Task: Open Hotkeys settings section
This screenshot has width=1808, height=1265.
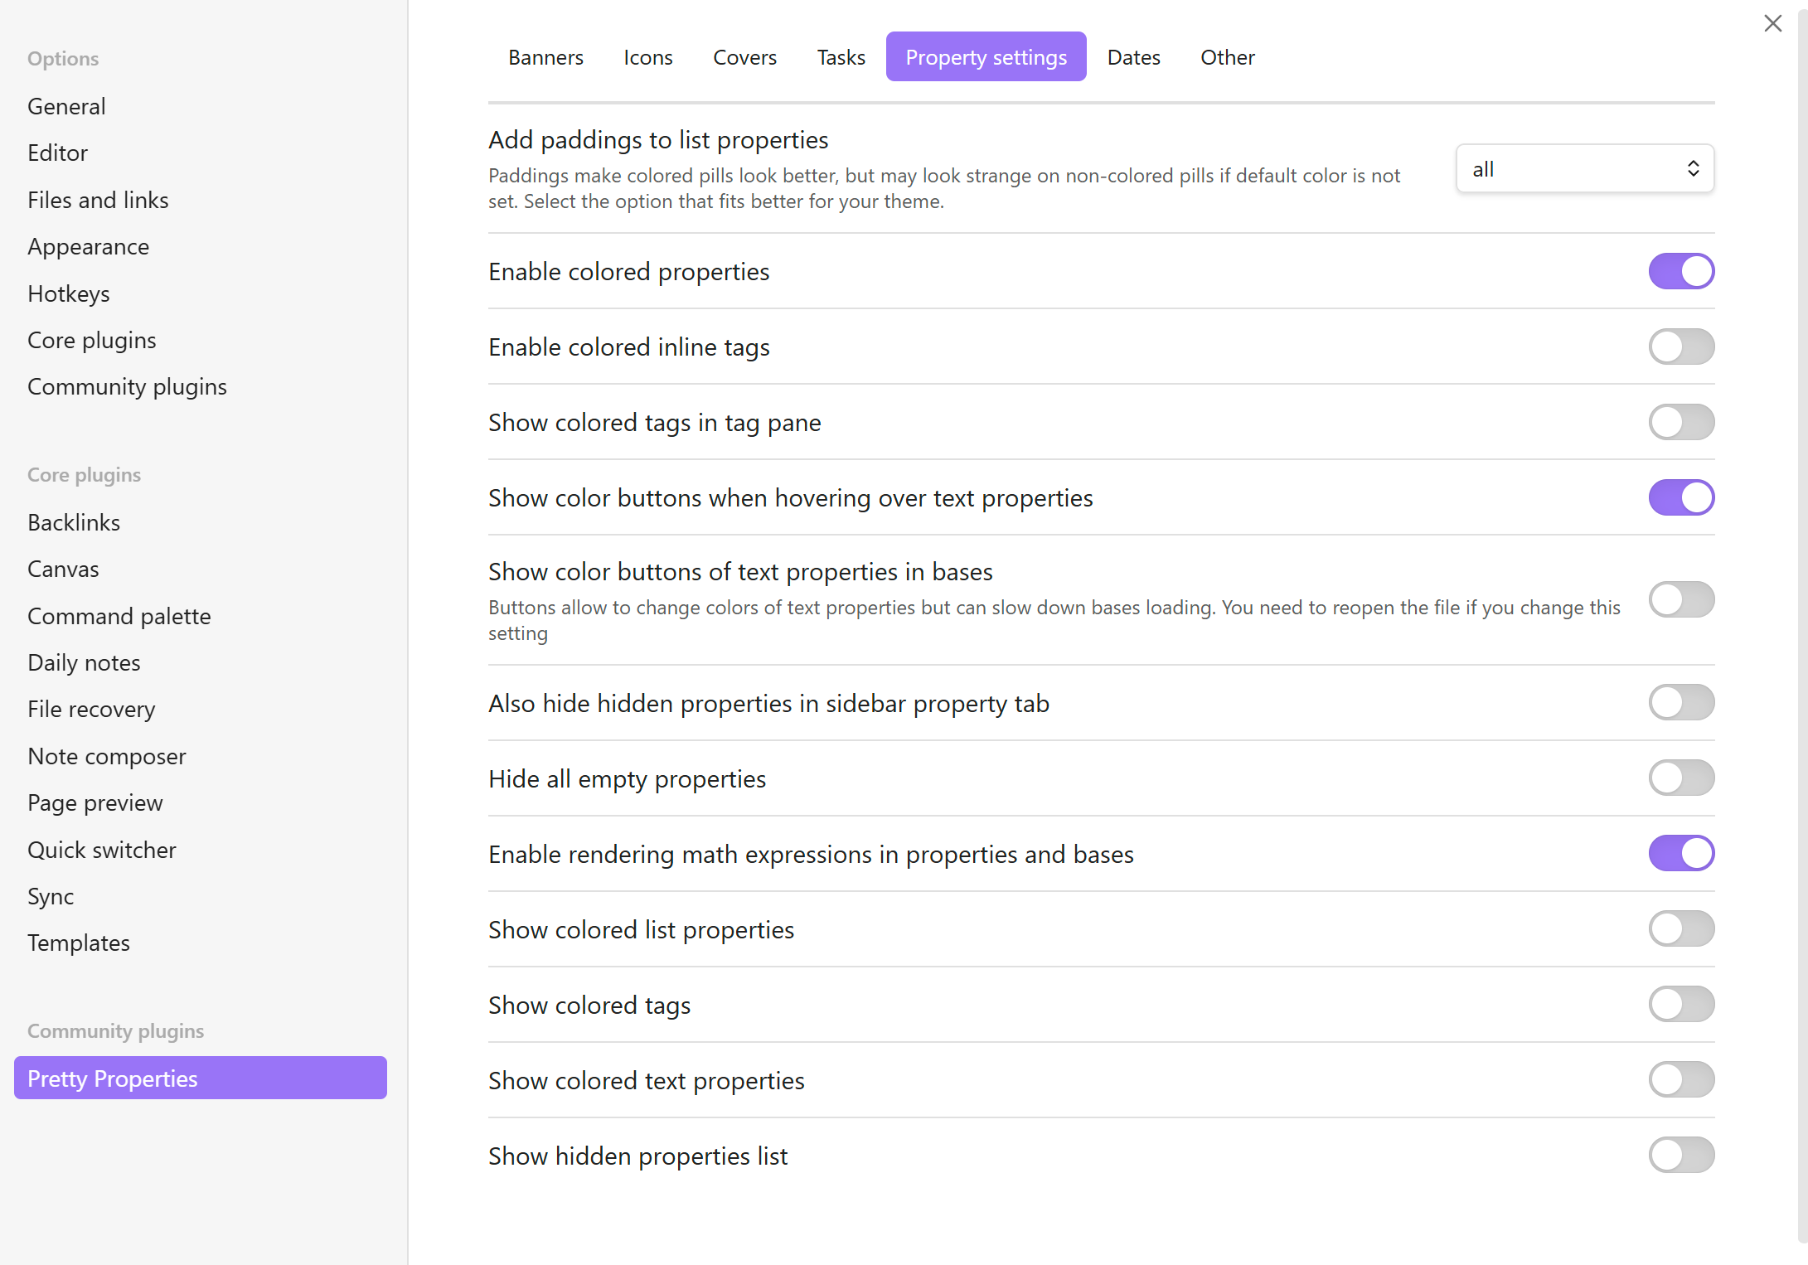Action: (x=68, y=293)
